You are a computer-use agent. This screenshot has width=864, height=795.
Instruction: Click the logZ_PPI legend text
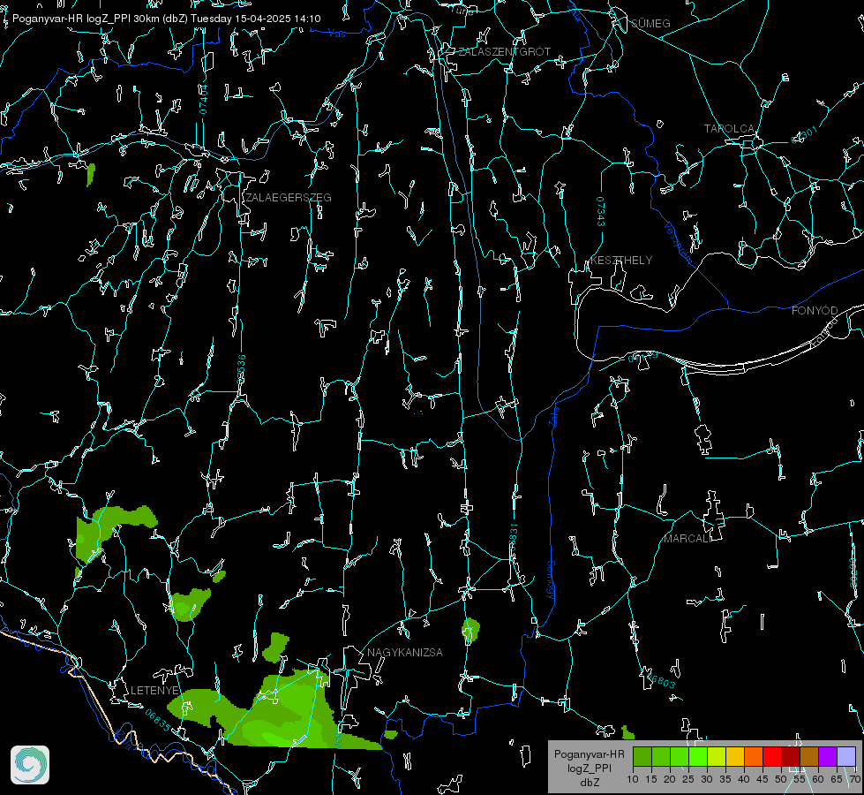tap(589, 768)
